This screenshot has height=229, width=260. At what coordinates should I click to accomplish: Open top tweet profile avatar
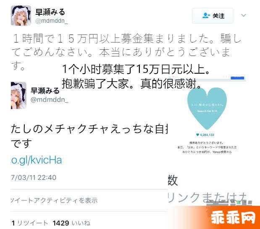coord(21,16)
